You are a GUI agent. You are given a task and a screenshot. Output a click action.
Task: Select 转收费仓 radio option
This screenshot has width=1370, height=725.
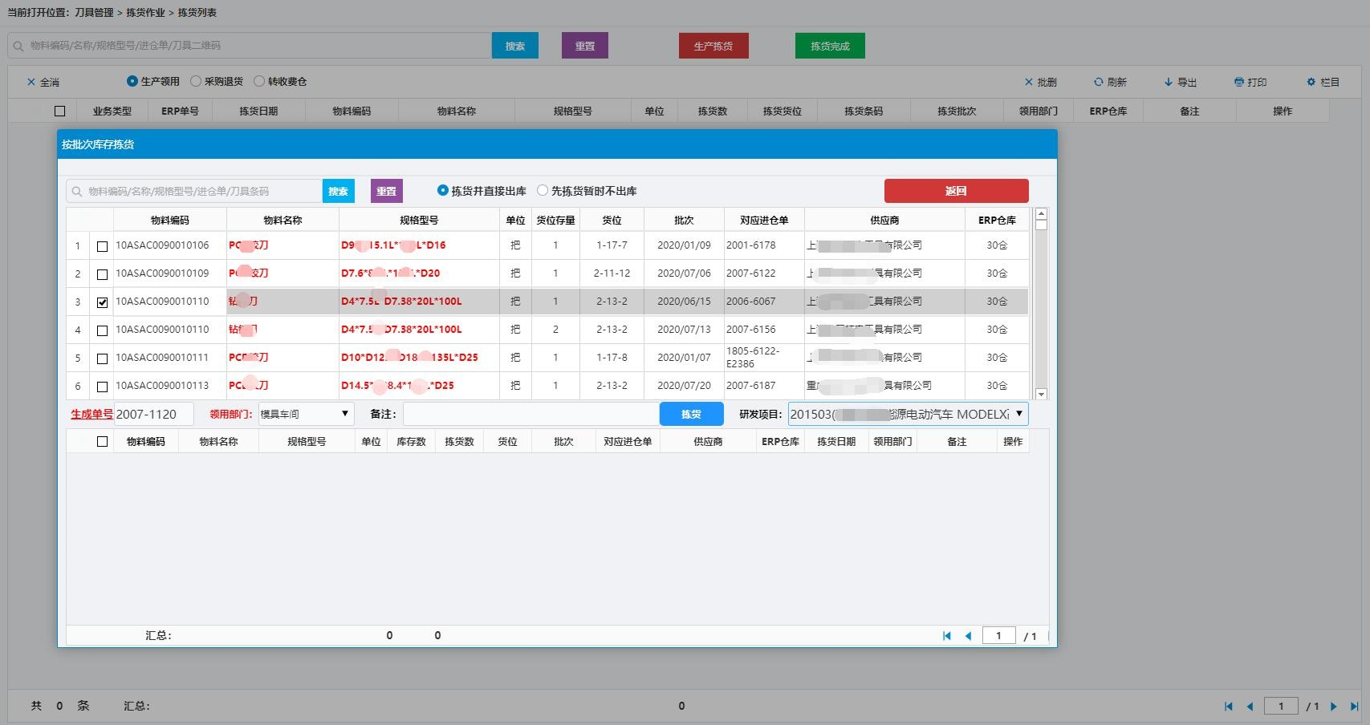[x=259, y=81]
